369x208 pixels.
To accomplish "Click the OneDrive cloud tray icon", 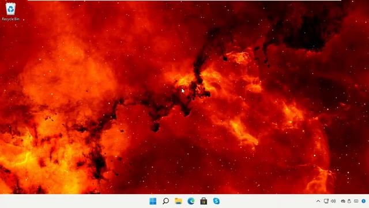I will pos(343,201).
